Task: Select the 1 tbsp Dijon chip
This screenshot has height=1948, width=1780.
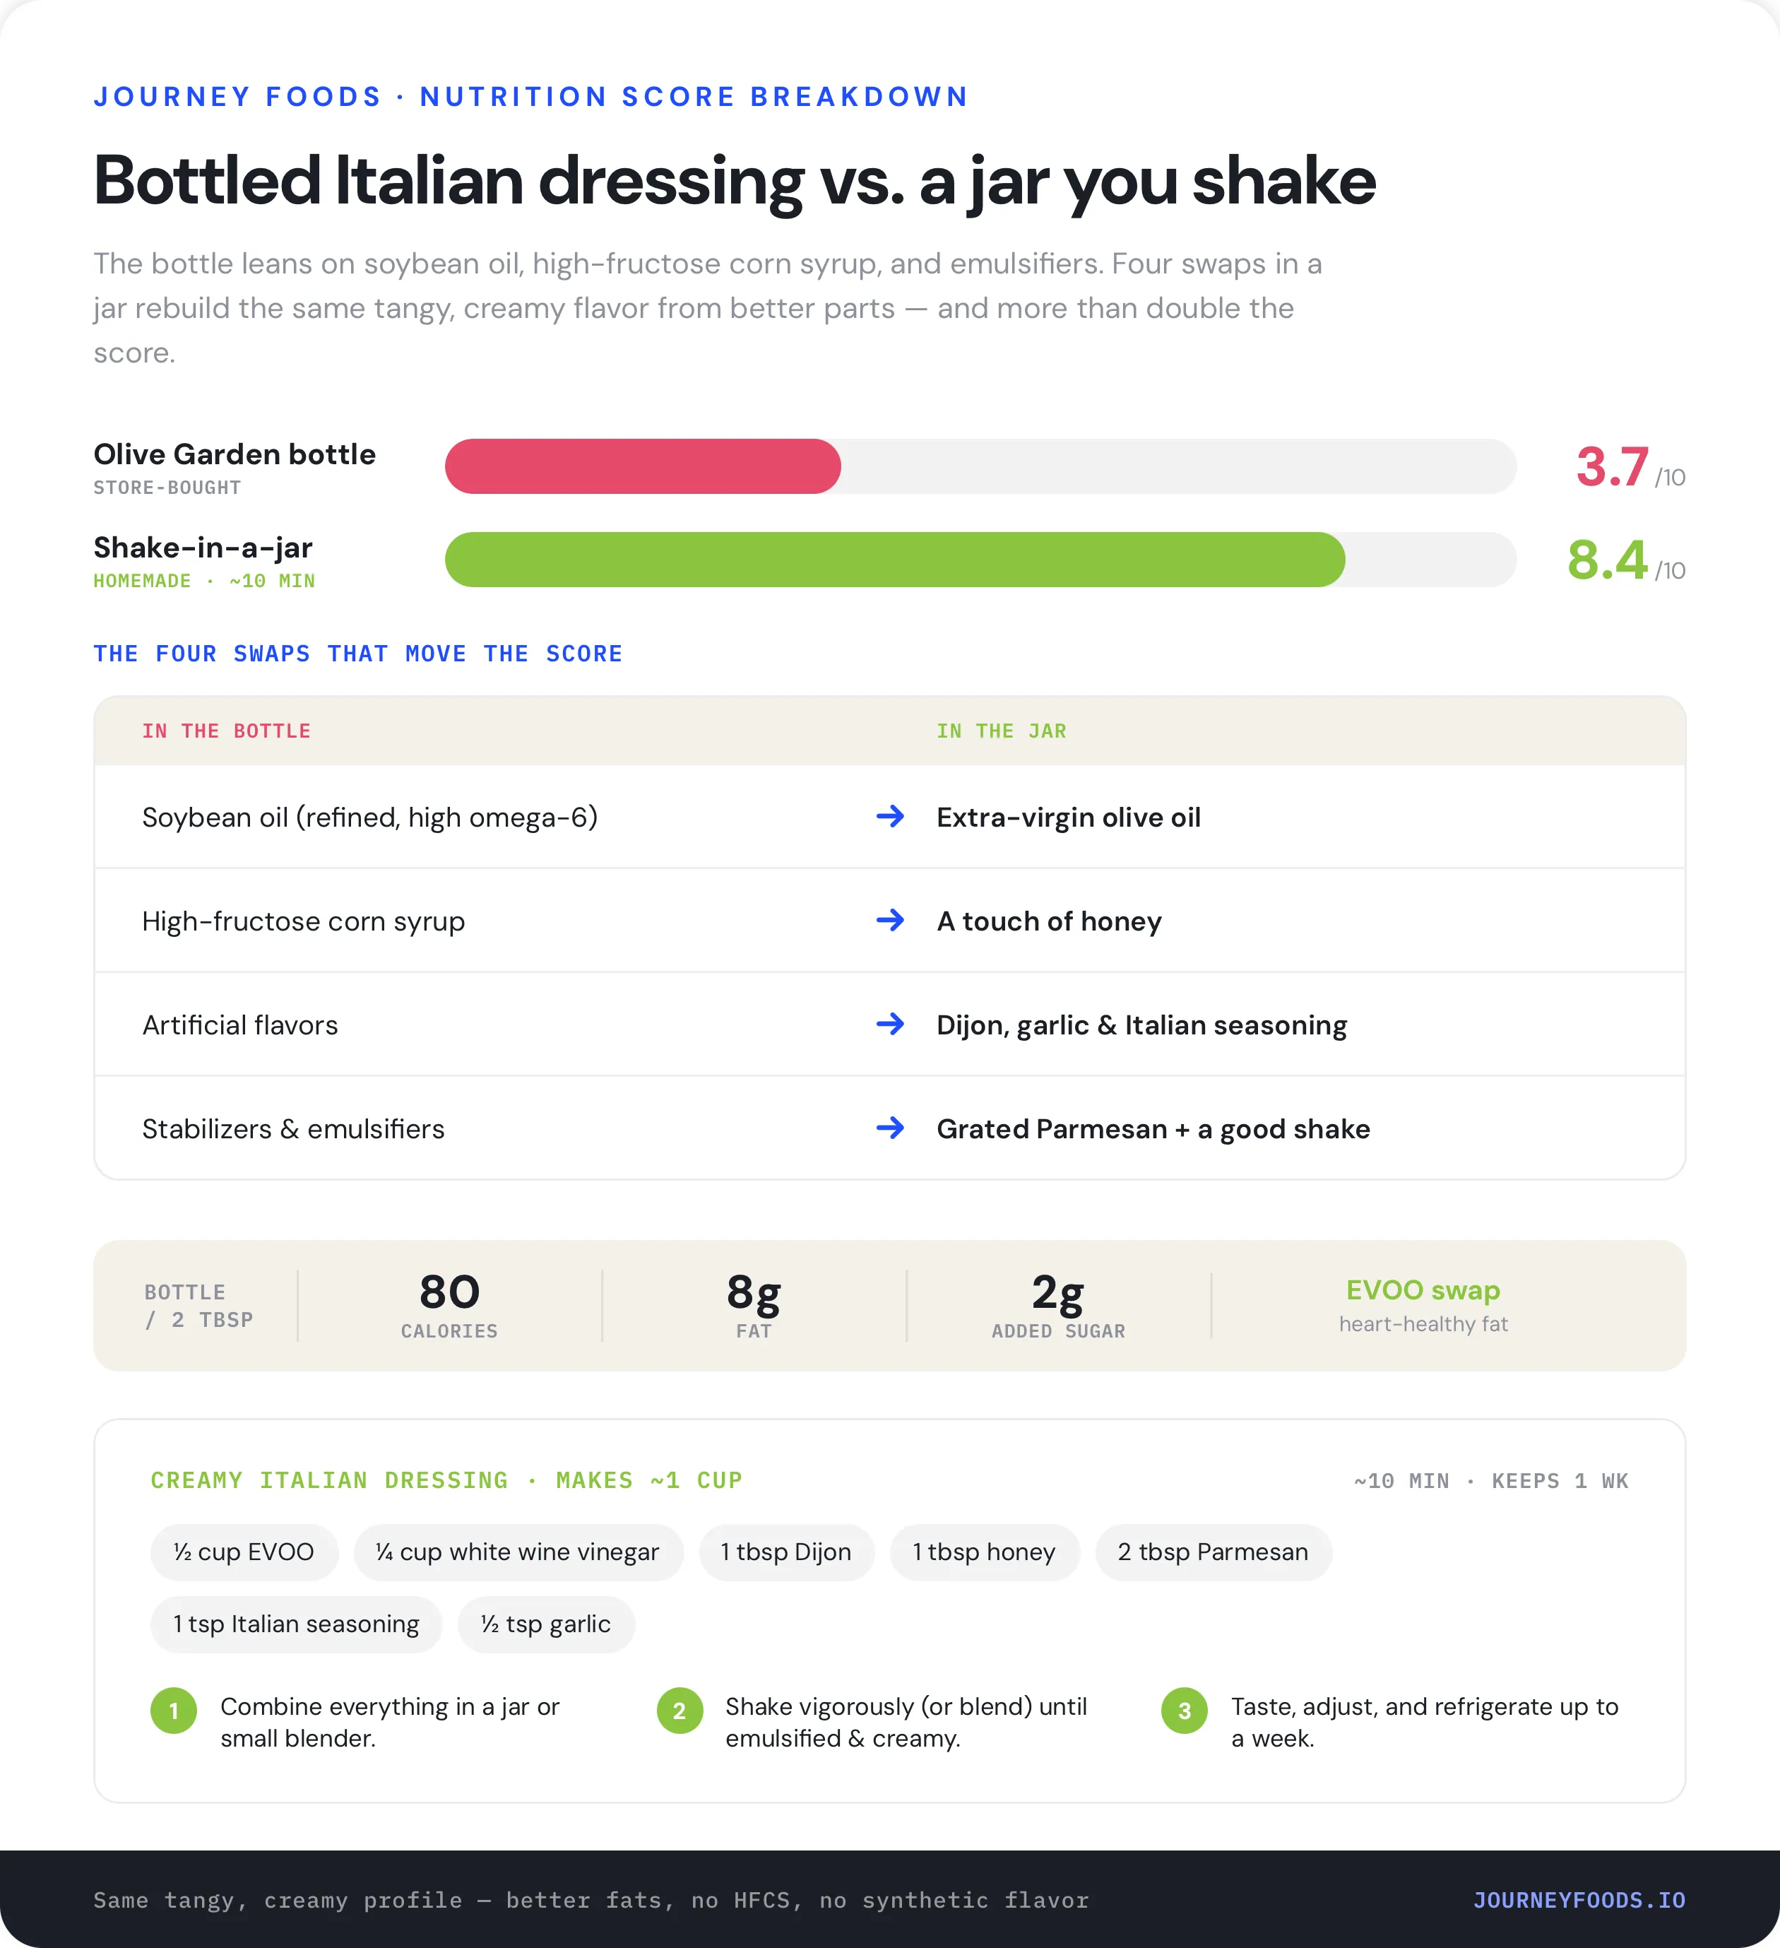Action: coord(786,1552)
